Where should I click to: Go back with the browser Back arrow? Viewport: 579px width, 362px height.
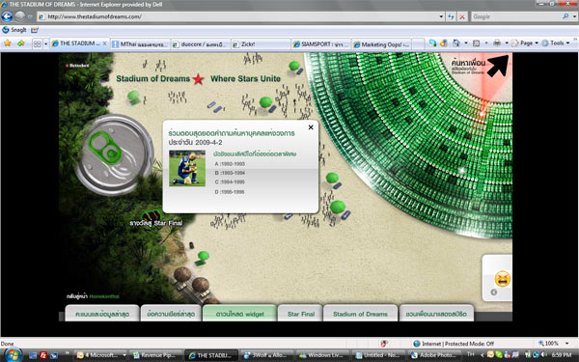(7, 16)
